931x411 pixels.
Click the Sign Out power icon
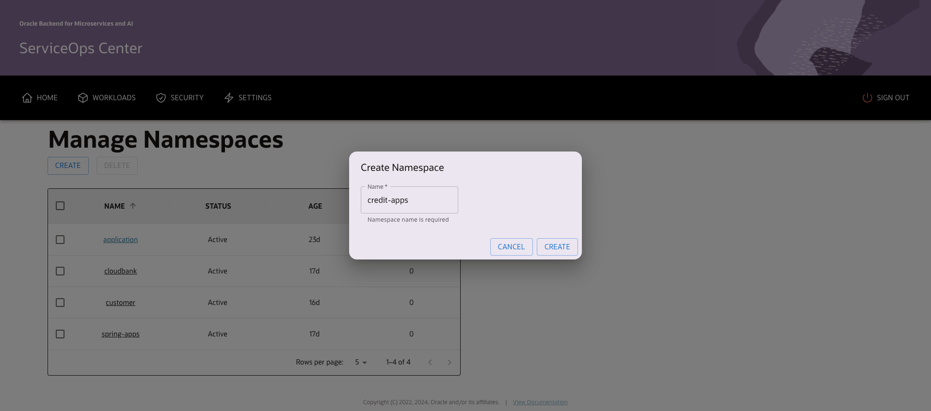pyautogui.click(x=867, y=98)
